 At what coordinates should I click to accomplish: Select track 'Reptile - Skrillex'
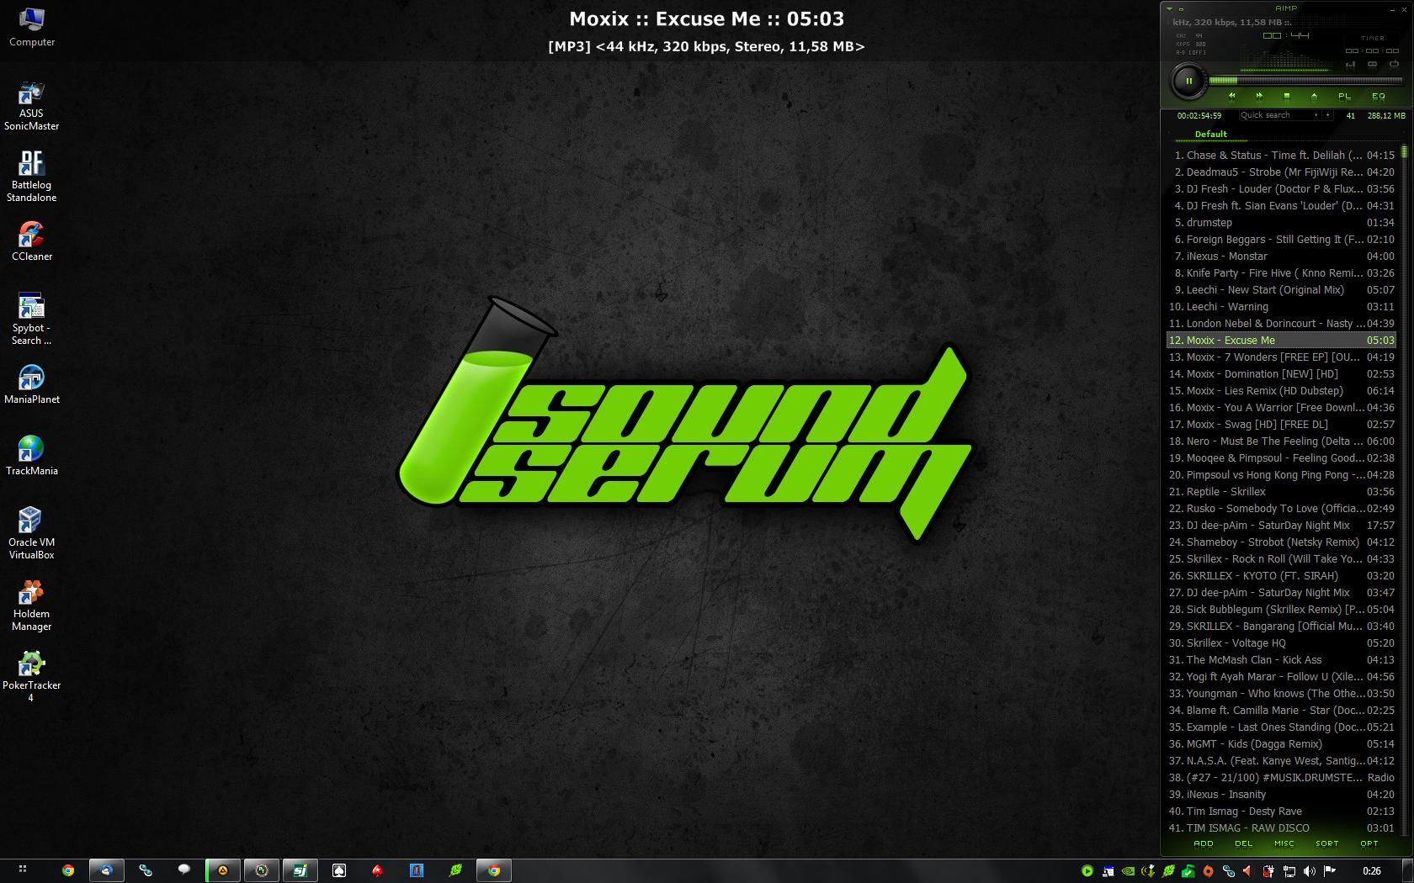1281,492
